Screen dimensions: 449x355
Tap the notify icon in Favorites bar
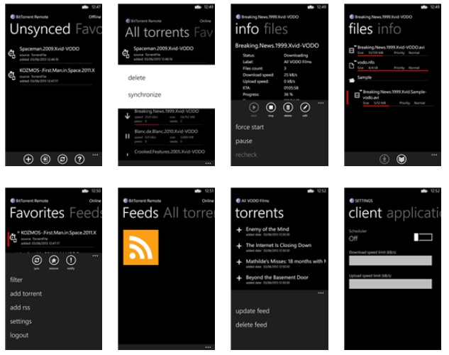click(71, 261)
